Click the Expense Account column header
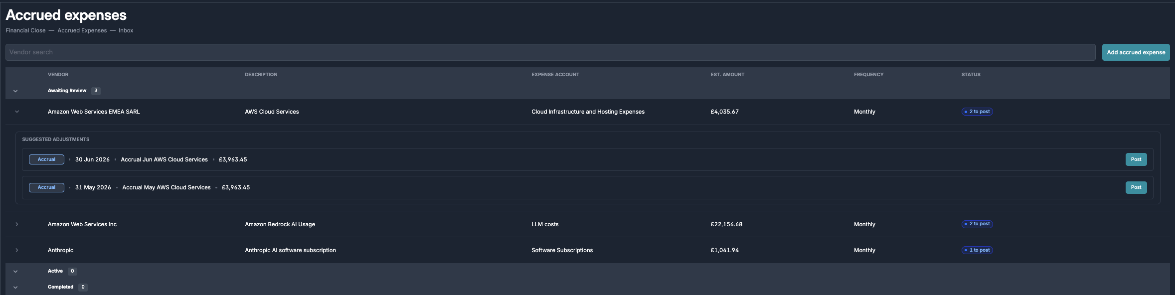The width and height of the screenshot is (1175, 295). click(x=555, y=75)
